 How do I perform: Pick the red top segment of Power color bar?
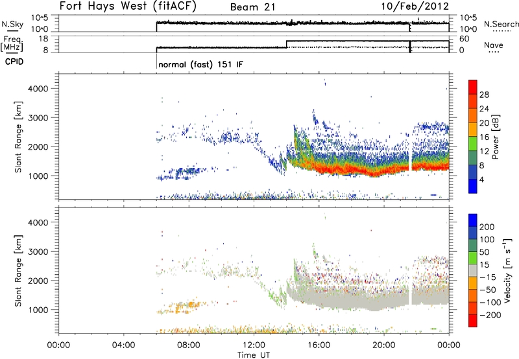(x=473, y=87)
